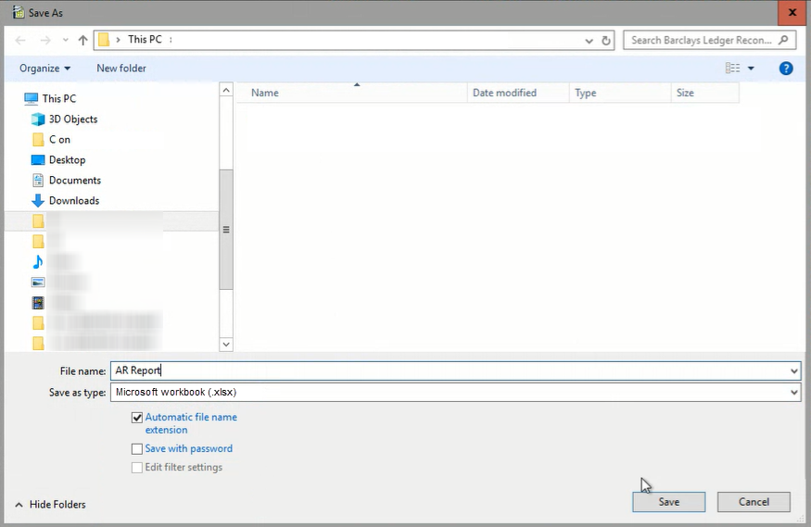Image resolution: width=811 pixels, height=527 pixels.
Task: Open the address bar previous locations dropdown
Action: pos(589,41)
